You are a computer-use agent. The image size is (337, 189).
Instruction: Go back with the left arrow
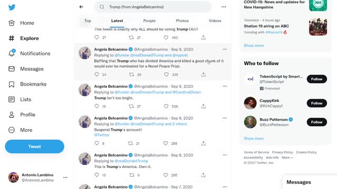(81, 7)
